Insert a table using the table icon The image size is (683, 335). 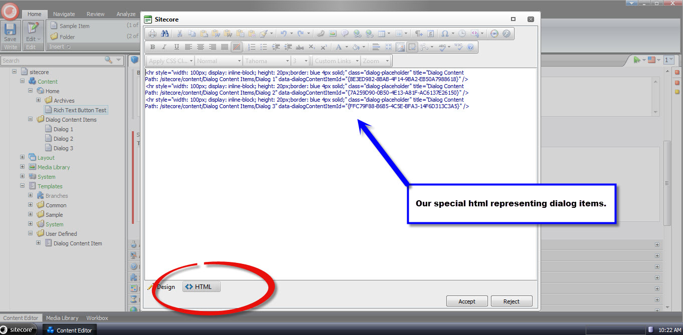(x=382, y=34)
